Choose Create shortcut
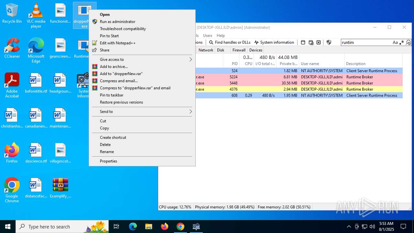This screenshot has height=233, width=414. click(x=142, y=138)
